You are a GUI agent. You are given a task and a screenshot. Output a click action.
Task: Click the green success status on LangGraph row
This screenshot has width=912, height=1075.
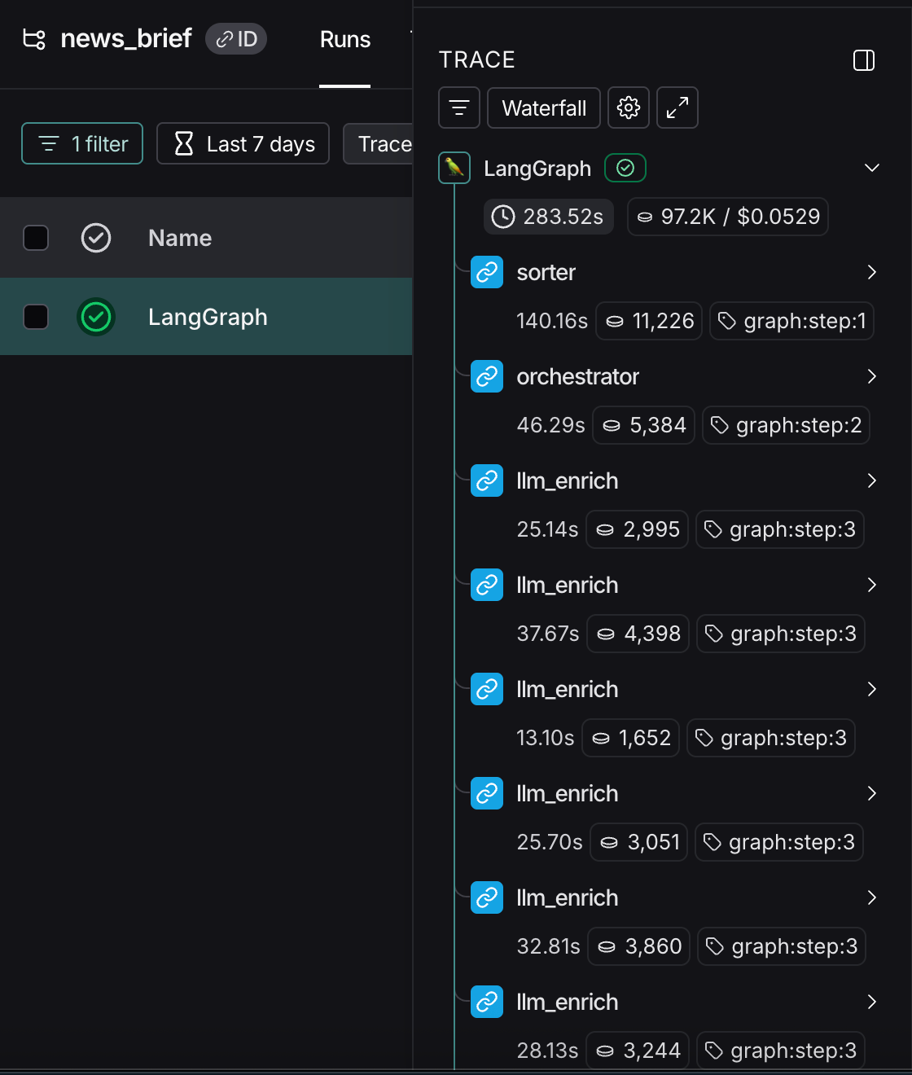pyautogui.click(x=96, y=317)
